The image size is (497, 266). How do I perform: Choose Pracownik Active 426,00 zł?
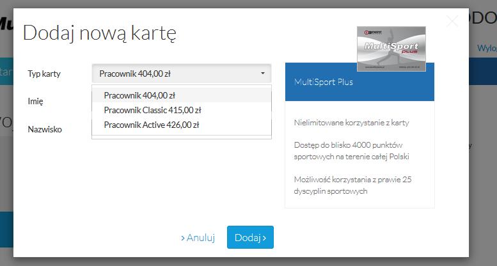click(x=182, y=125)
